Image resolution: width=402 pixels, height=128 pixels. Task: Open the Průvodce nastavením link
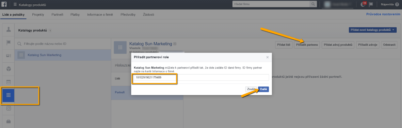[x=384, y=14]
